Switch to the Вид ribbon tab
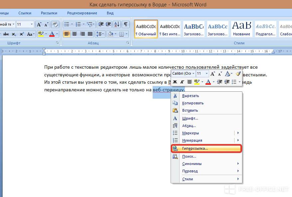The image size is (292, 197). click(110, 13)
